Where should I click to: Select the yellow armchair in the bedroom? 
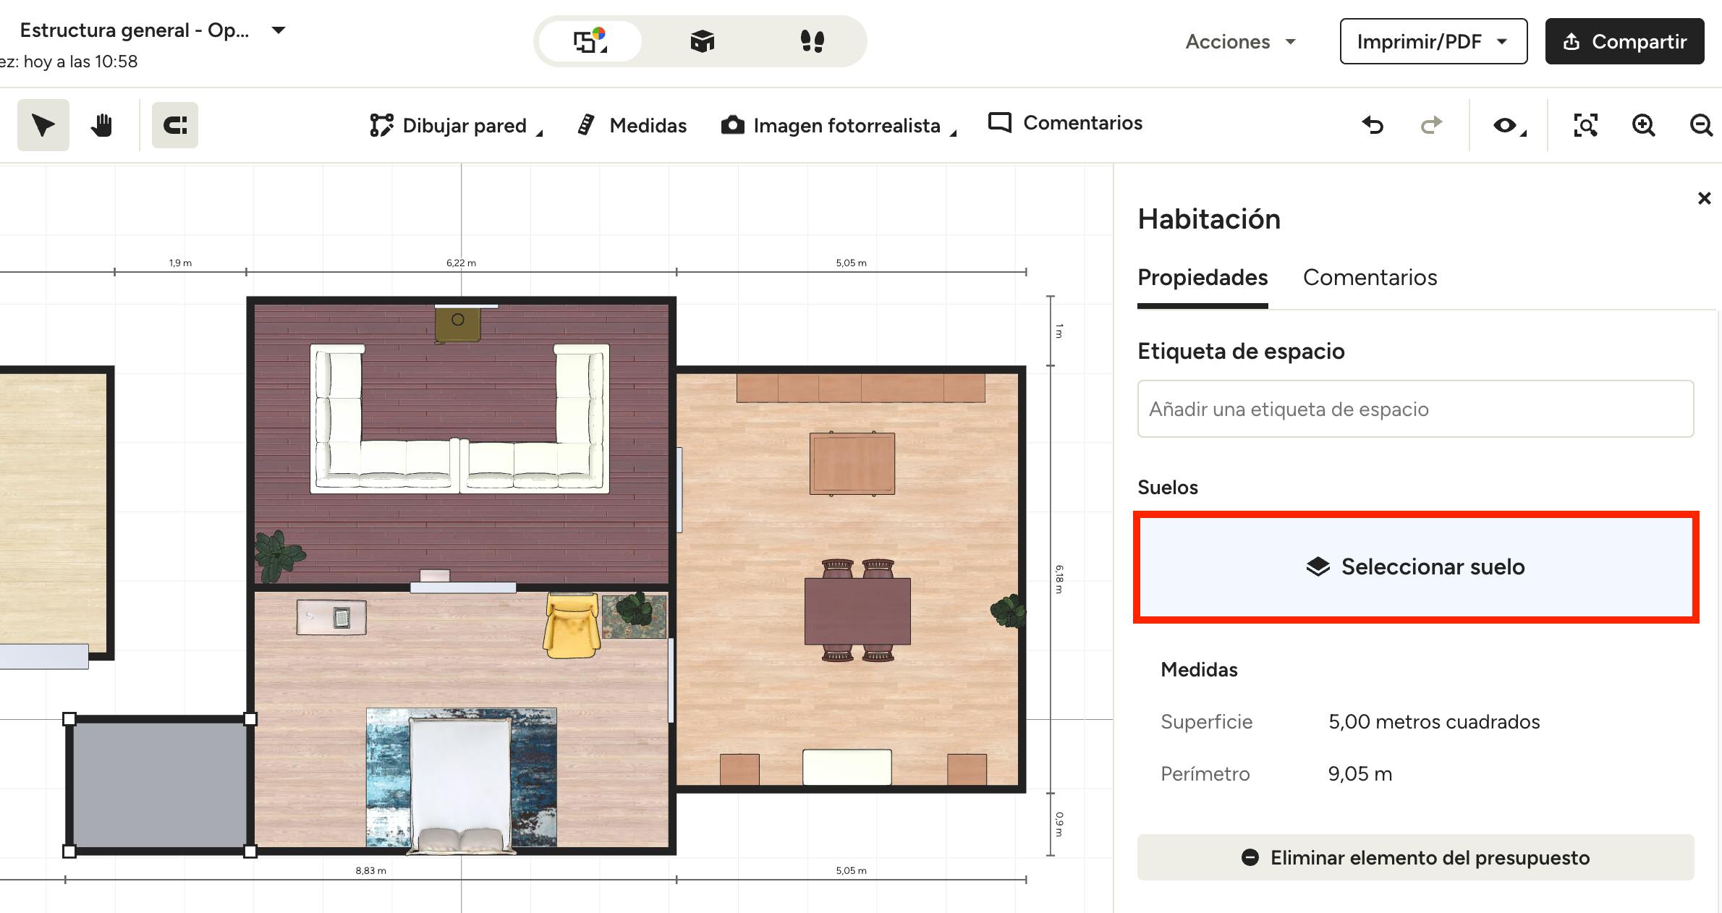(572, 627)
